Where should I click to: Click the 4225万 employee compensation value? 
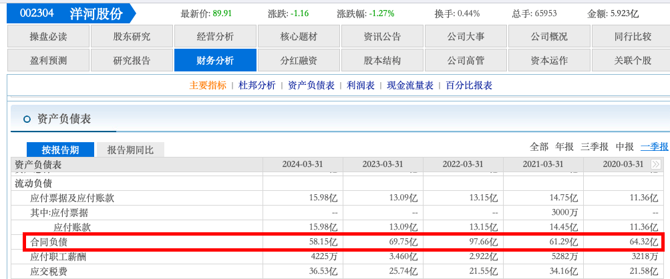pos(325,257)
